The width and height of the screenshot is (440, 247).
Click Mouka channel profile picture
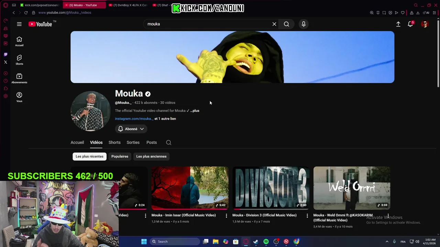90,111
